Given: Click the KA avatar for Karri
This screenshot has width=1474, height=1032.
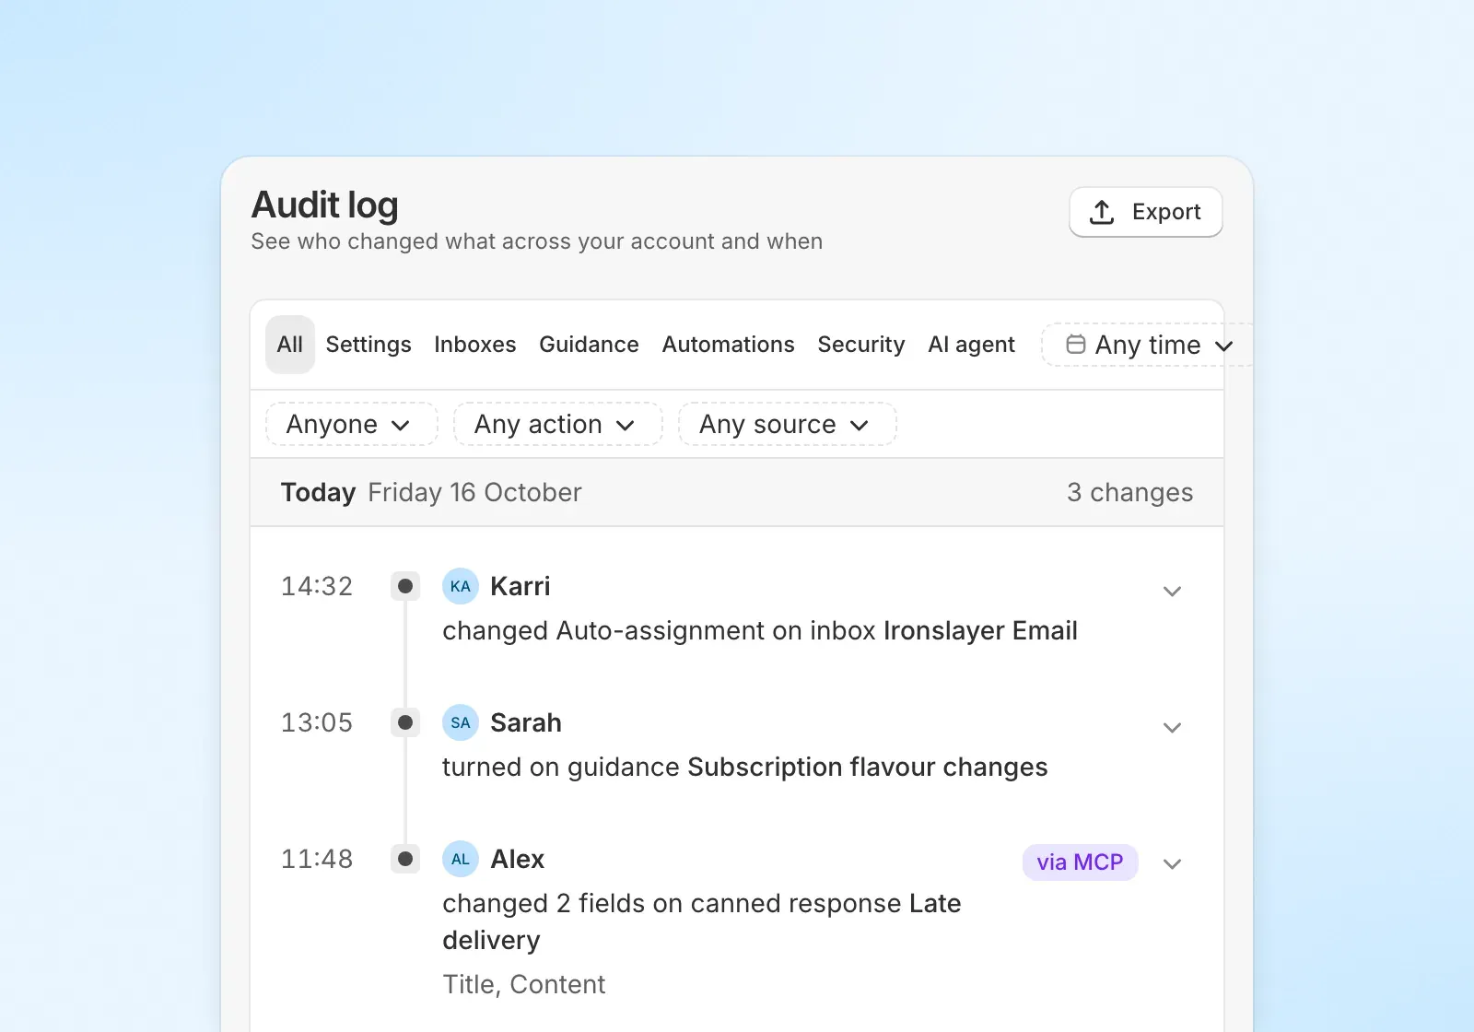Looking at the screenshot, I should (x=461, y=586).
